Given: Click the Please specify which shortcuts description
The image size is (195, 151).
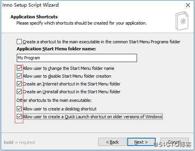Looking at the screenshot, I should [81, 23].
